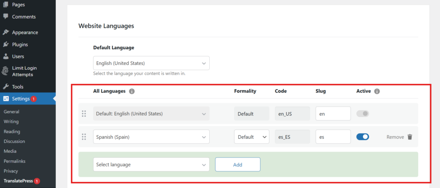The height and width of the screenshot is (188, 440).
Task: Click the Add language button
Action: click(238, 164)
